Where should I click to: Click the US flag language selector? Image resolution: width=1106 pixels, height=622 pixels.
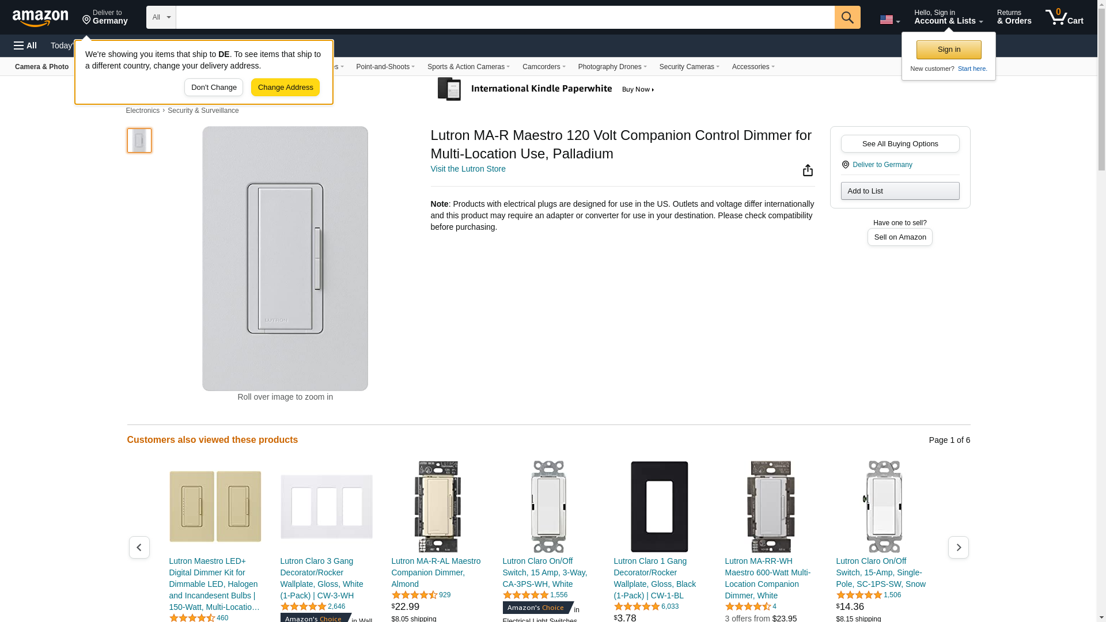(889, 20)
